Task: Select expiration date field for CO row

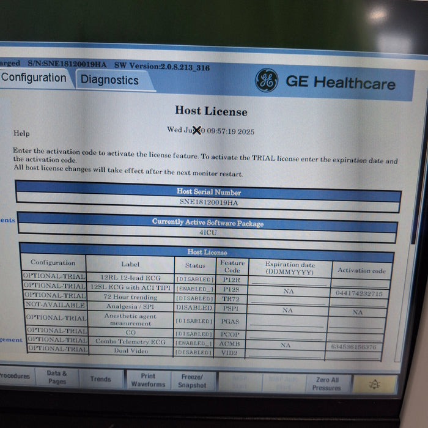Action: pos(286,335)
